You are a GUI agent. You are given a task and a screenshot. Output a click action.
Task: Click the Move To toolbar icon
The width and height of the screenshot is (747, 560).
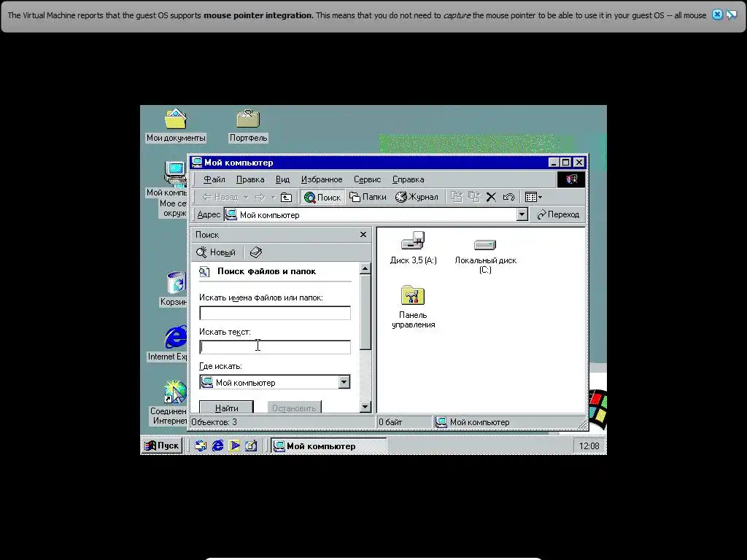click(457, 197)
